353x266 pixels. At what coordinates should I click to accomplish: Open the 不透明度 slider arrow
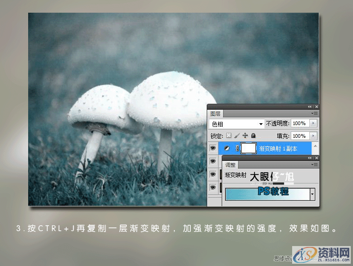point(313,123)
